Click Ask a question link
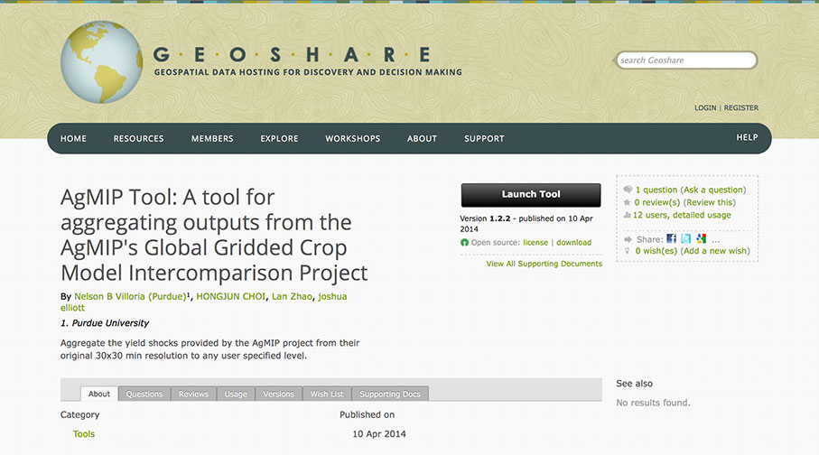 (713, 190)
